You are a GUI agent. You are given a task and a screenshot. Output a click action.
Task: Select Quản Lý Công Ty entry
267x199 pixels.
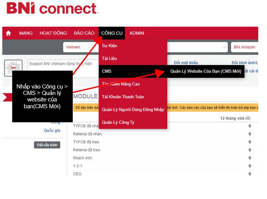pyautogui.click(x=133, y=122)
